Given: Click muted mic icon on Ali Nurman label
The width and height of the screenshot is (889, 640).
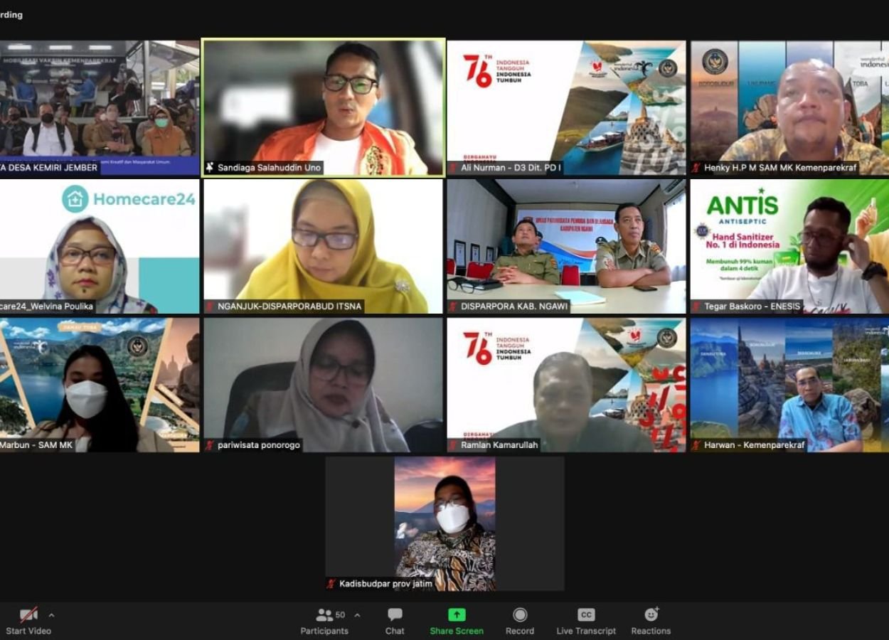Looking at the screenshot, I should 452,169.
